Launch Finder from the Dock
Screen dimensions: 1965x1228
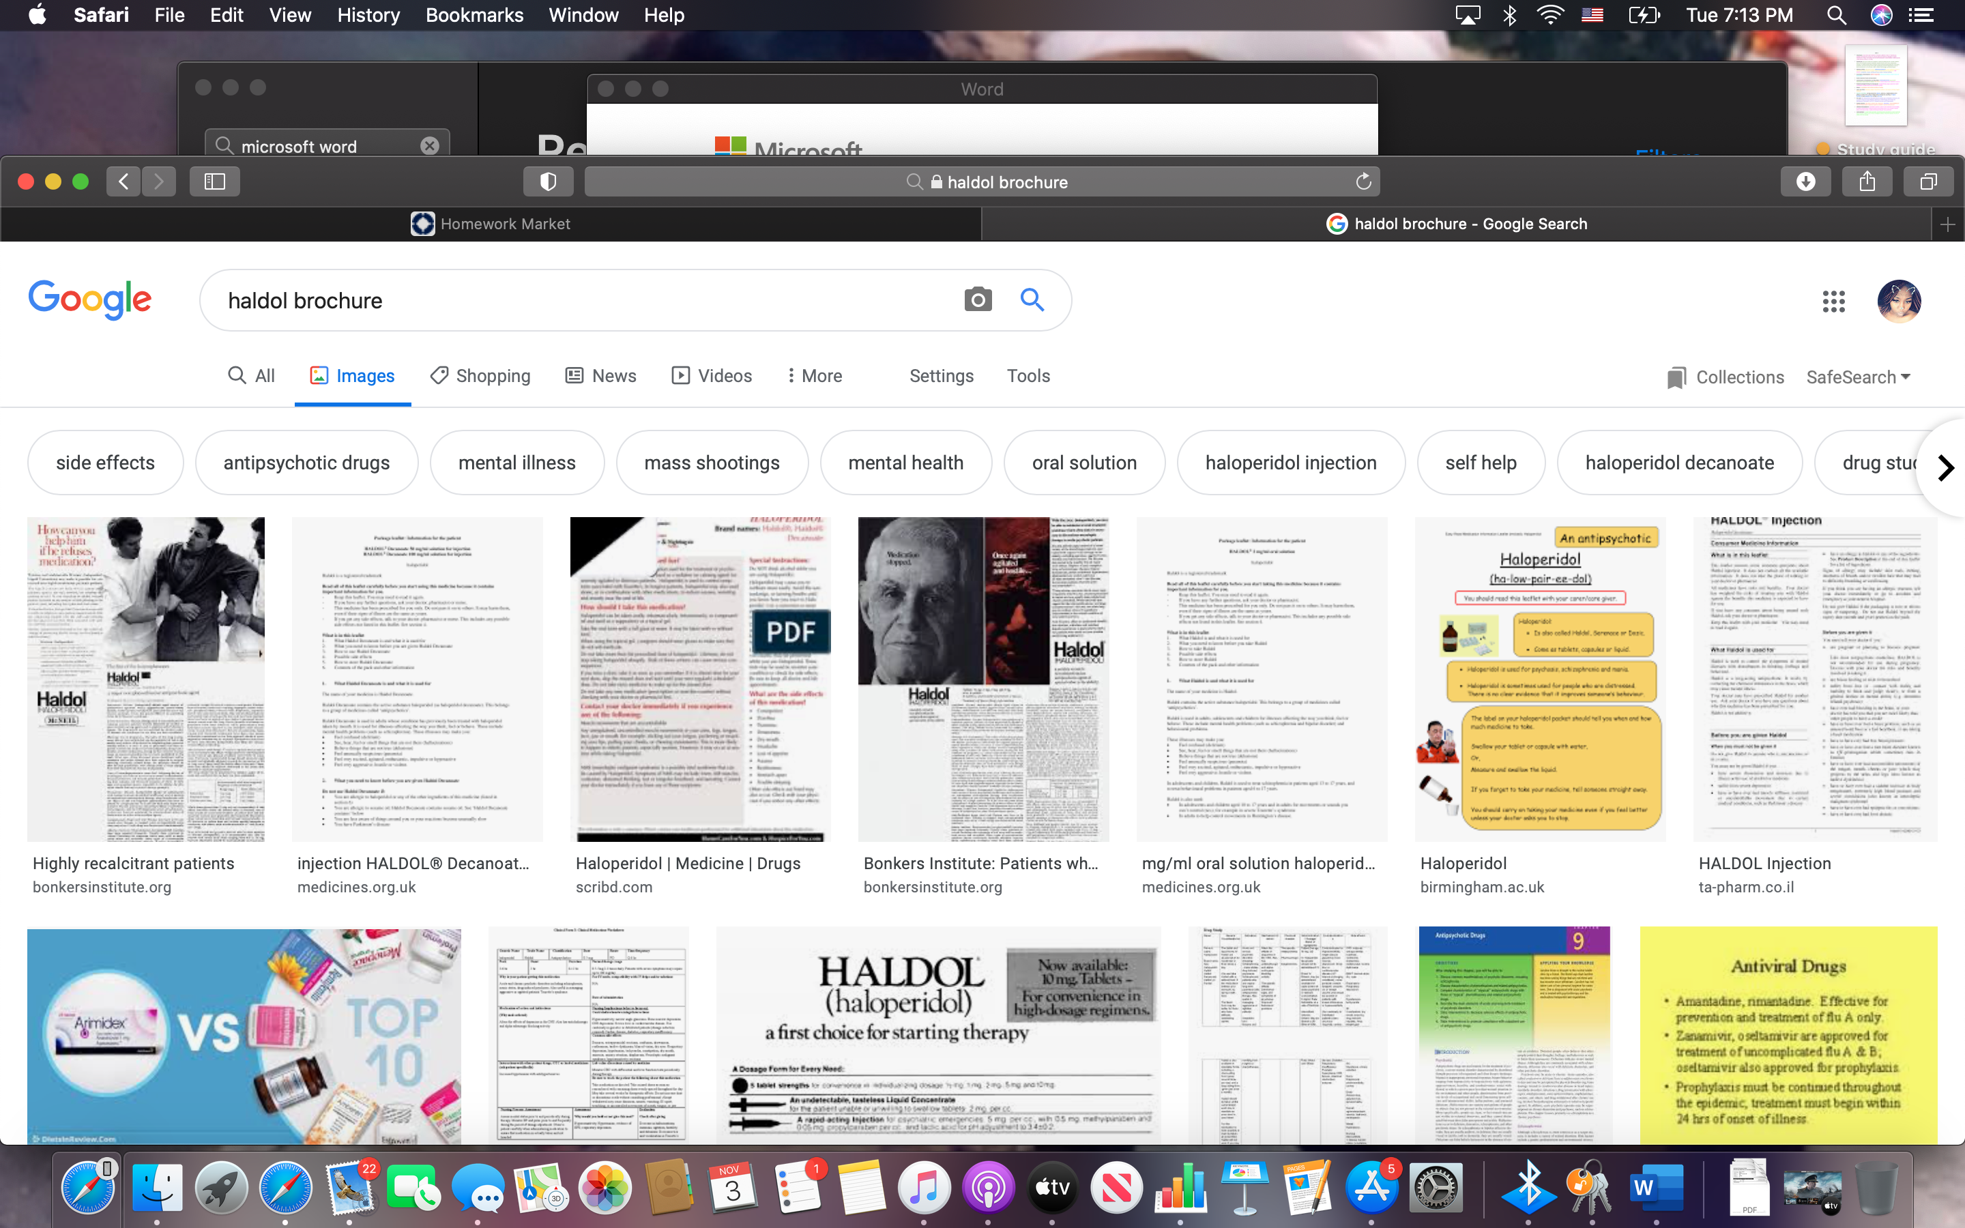pyautogui.click(x=157, y=1188)
